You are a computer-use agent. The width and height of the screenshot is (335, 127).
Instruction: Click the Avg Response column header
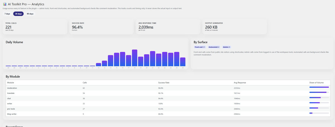pos(240,83)
